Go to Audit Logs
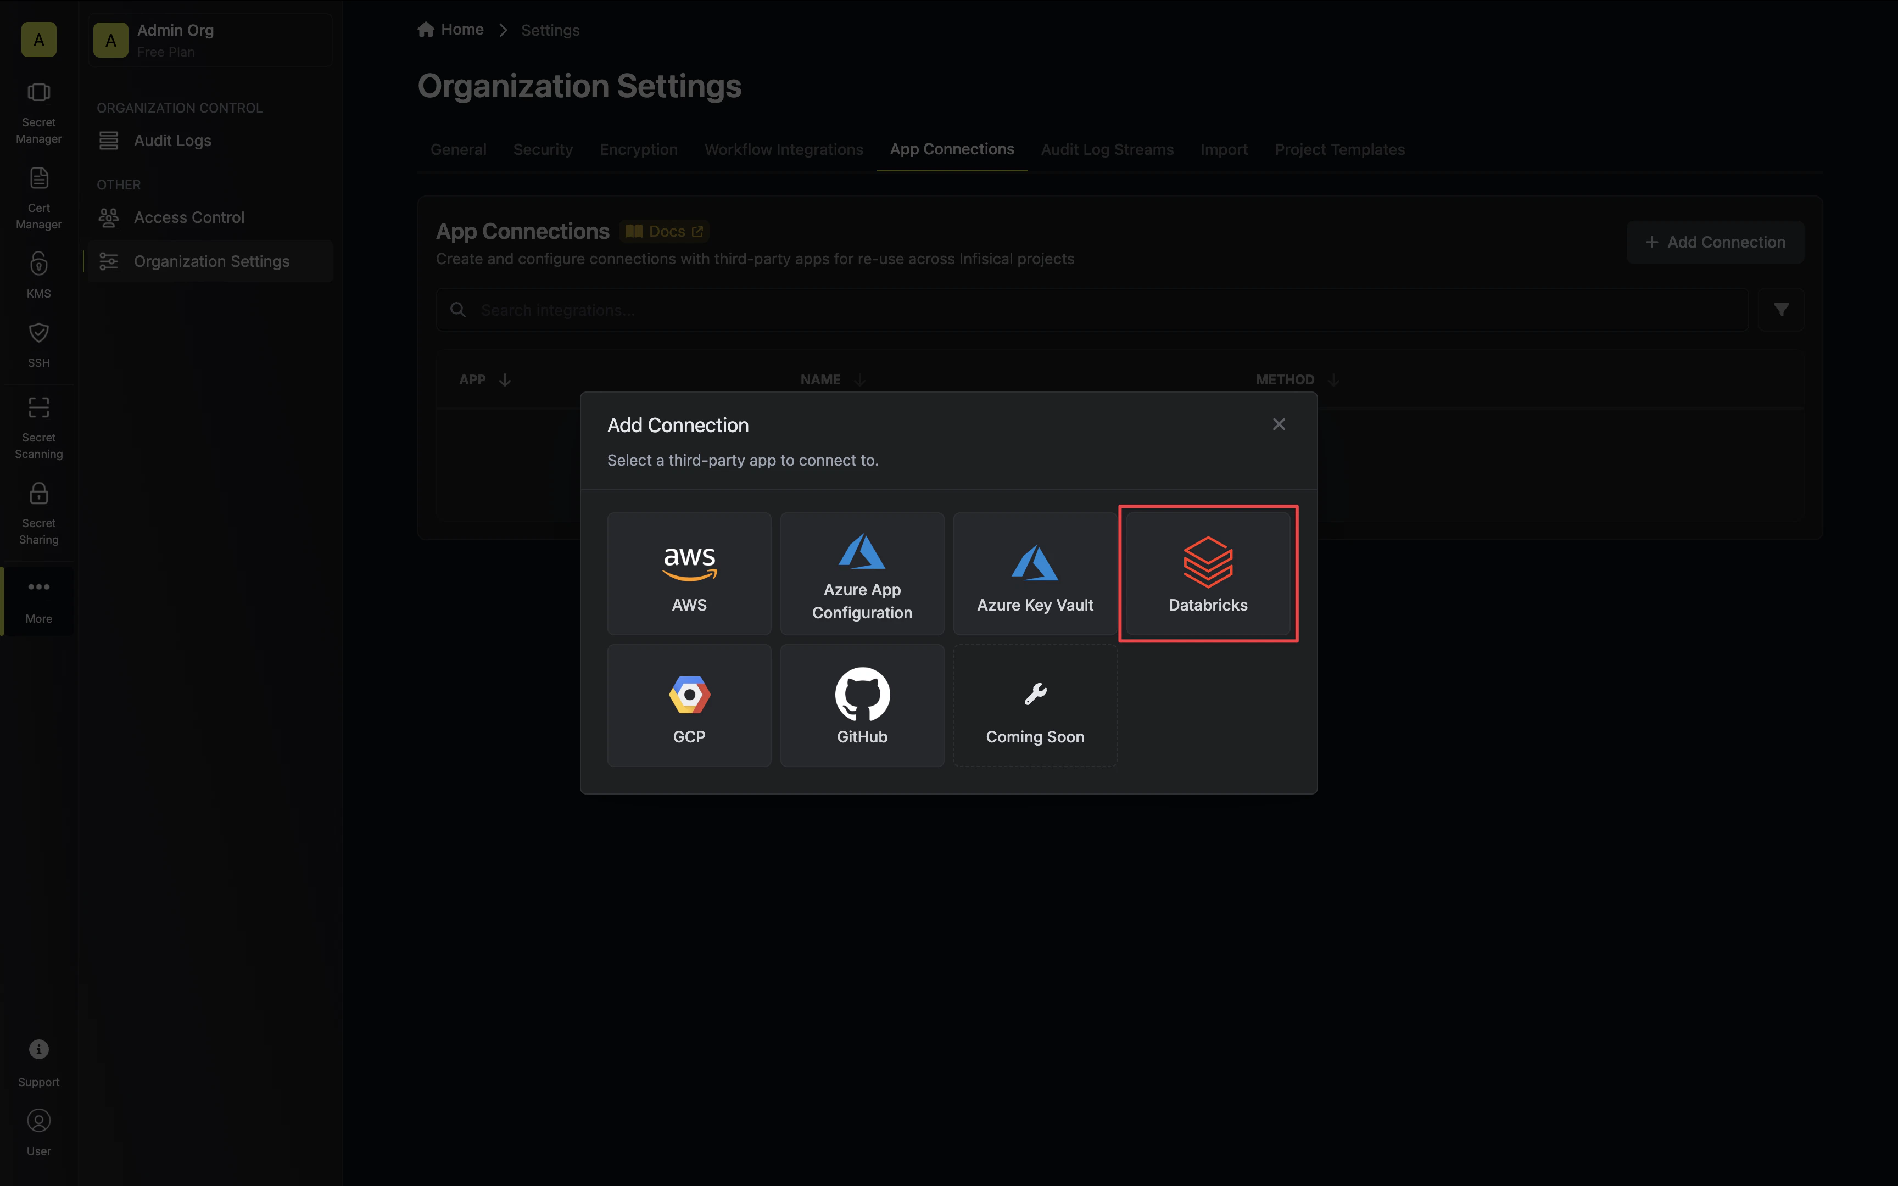1898x1186 pixels. point(210,141)
